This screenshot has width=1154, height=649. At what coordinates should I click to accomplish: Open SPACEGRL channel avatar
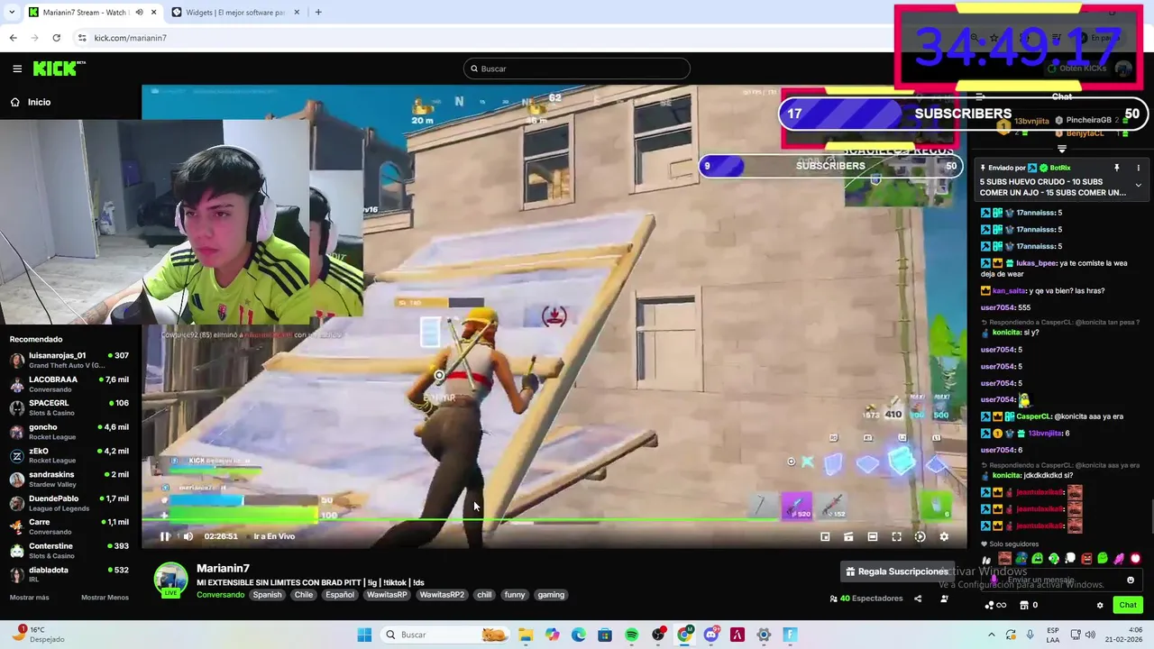(16, 407)
